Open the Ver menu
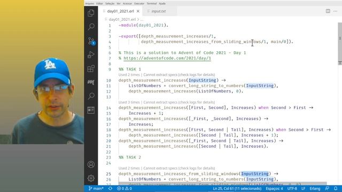342x192 pixels. pyautogui.click(x=119, y=4)
